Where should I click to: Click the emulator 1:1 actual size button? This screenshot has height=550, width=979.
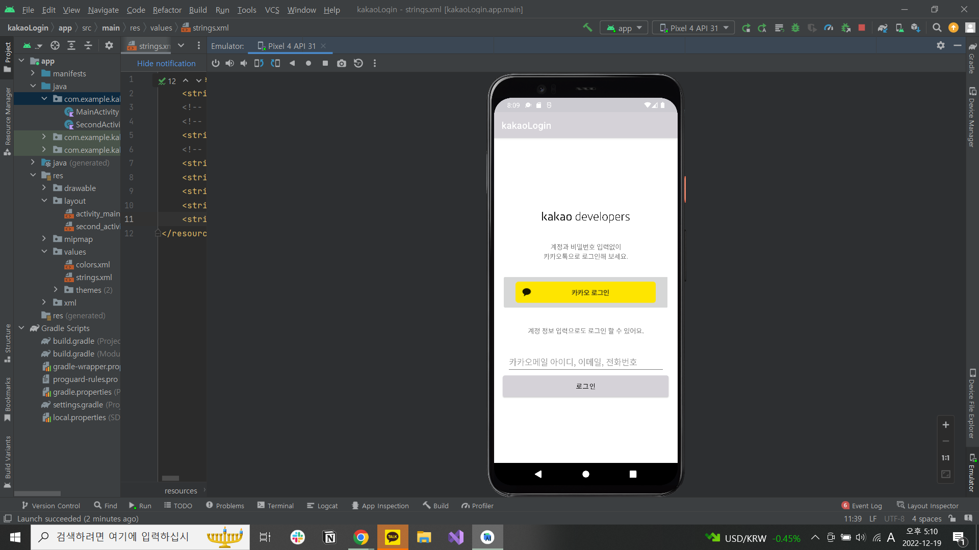coord(946,458)
